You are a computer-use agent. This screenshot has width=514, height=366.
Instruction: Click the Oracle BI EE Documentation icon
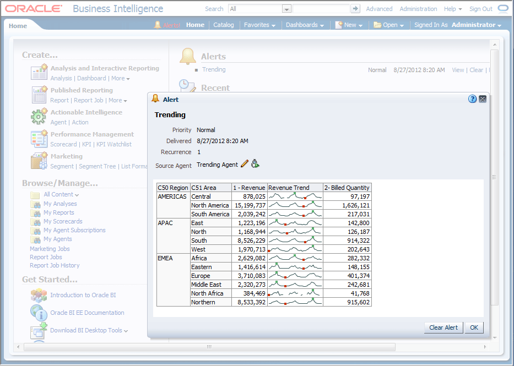[39, 313]
